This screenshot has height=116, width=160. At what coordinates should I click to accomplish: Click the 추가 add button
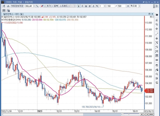pos(49,6)
